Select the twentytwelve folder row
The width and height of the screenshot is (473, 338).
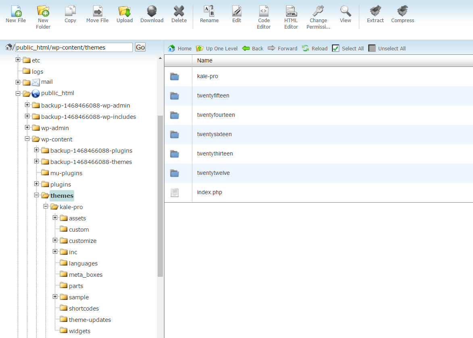tap(319, 173)
